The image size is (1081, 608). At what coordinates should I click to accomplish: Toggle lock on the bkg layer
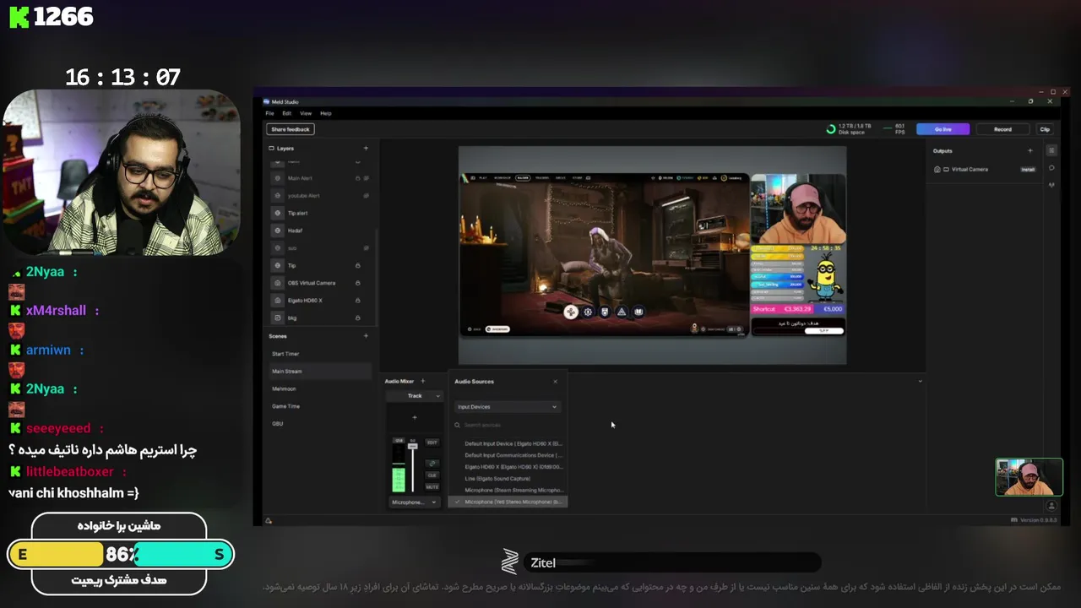[358, 318]
